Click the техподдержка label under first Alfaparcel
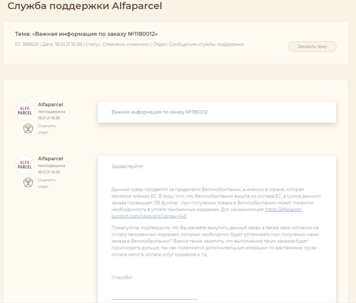This screenshot has width=356, height=303. [51, 112]
